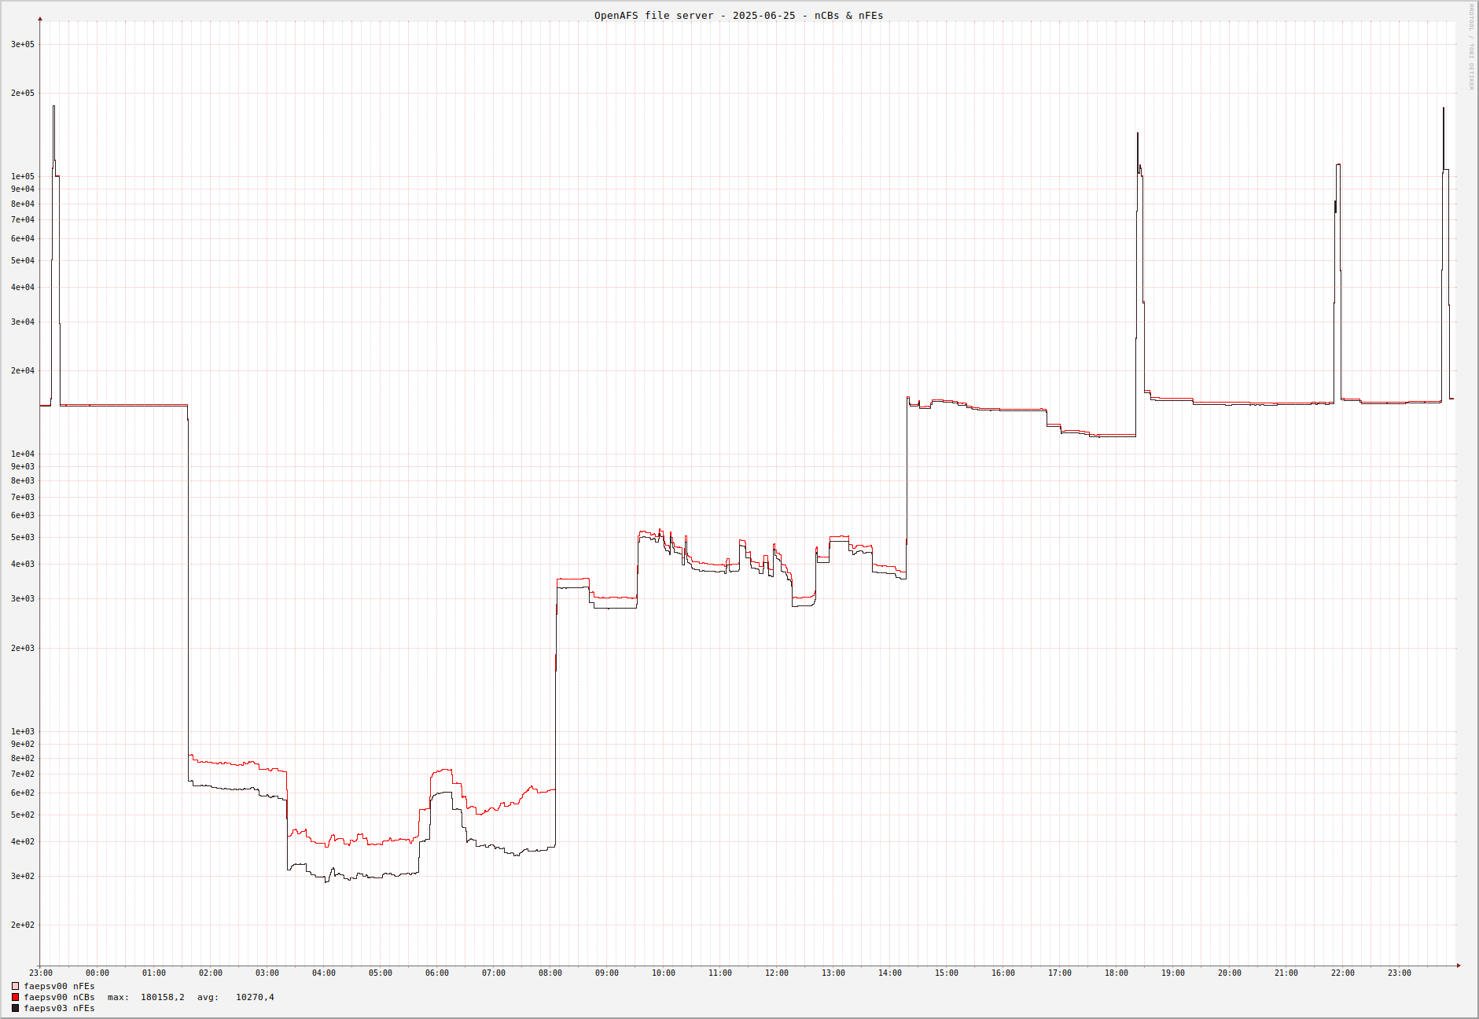Screen dimensions: 1479x1019
Task: Click the '06:00' x-axis time label
Action: pos(437,973)
